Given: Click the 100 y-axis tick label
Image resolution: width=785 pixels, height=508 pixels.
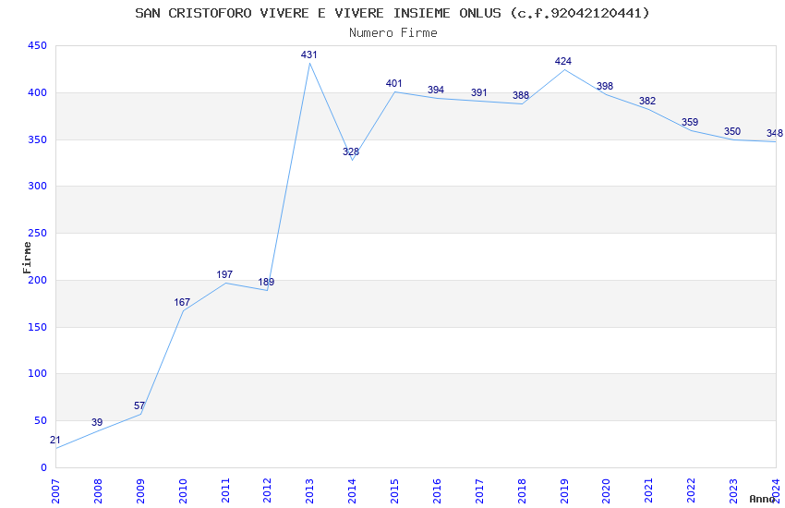Looking at the screenshot, I should point(37,374).
